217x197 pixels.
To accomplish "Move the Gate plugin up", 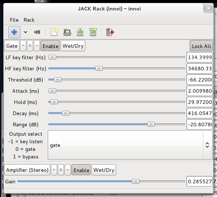I will [23, 46].
